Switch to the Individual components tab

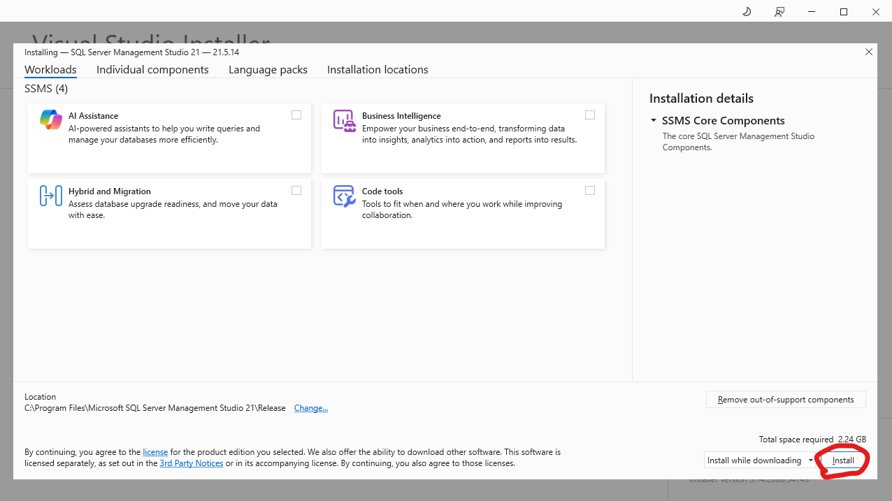click(x=152, y=70)
